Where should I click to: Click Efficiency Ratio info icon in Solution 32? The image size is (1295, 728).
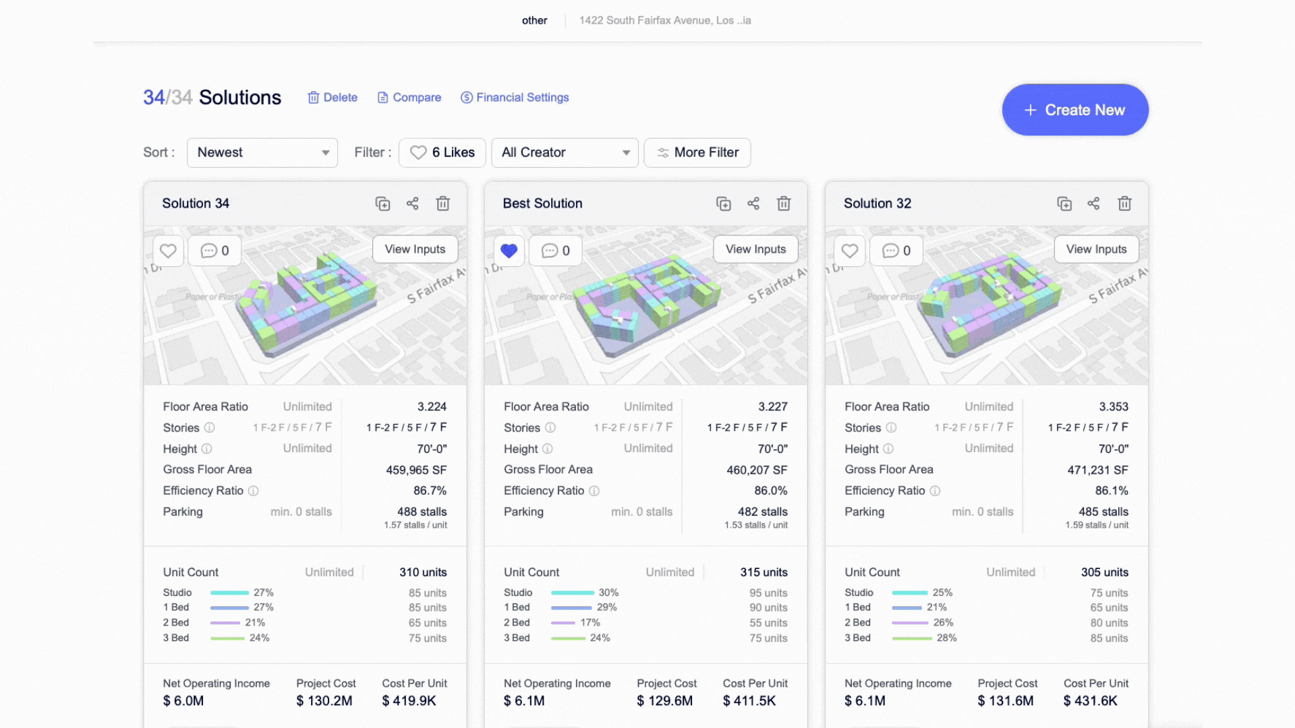935,491
